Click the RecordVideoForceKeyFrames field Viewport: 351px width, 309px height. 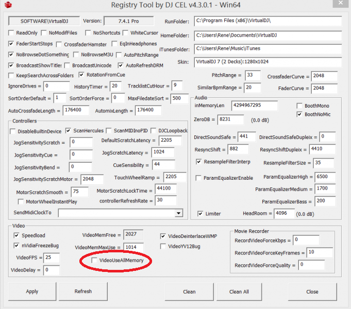click(x=320, y=252)
